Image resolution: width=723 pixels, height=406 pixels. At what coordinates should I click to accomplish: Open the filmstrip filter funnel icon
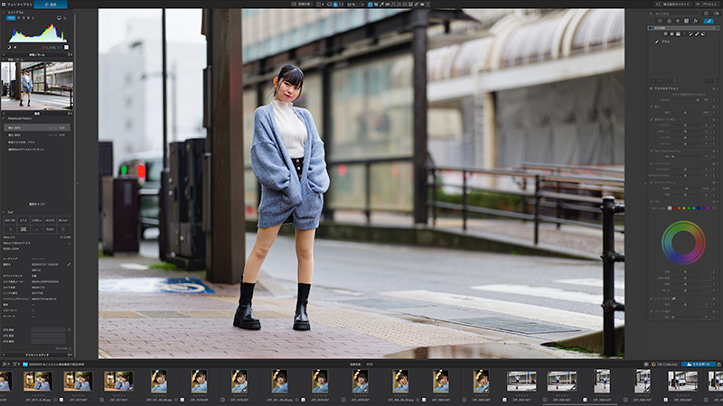point(15,364)
